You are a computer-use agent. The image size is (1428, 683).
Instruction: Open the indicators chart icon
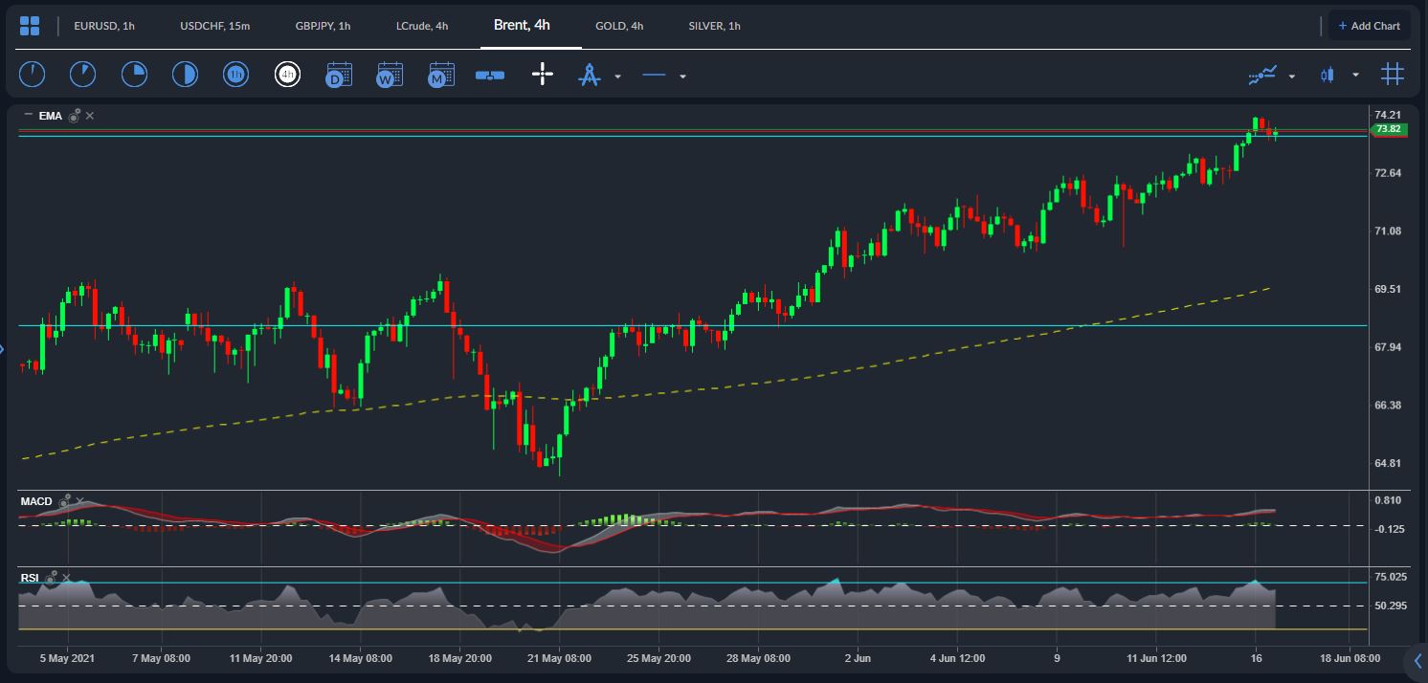(1262, 75)
